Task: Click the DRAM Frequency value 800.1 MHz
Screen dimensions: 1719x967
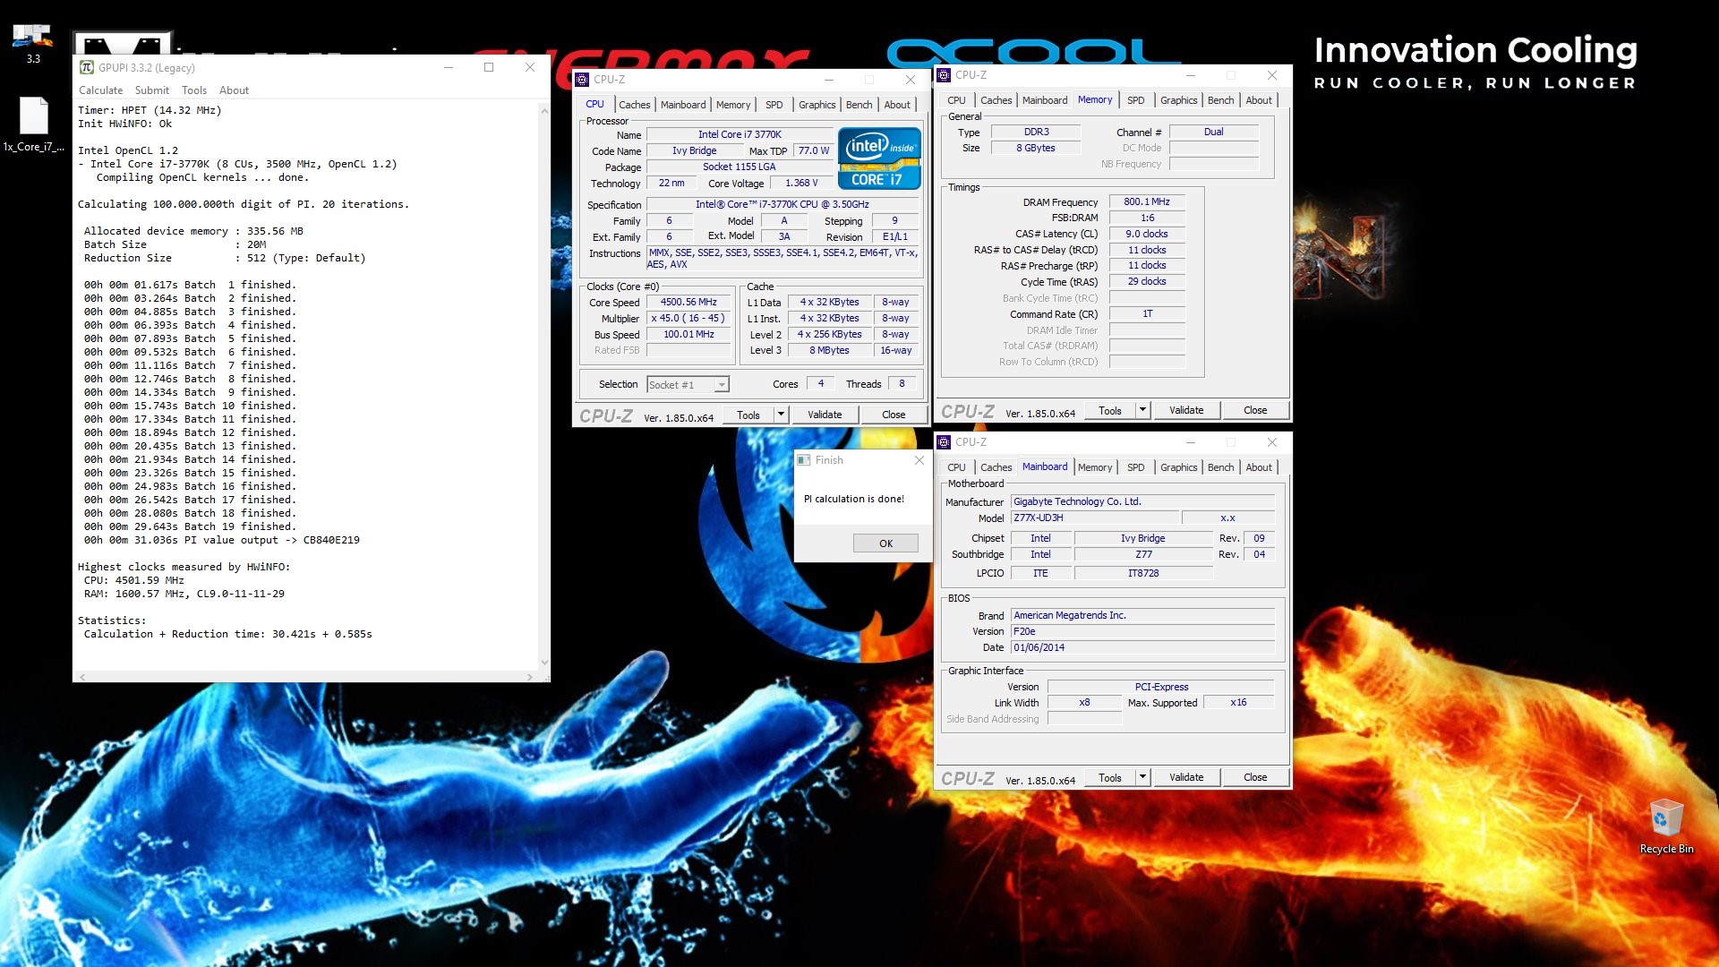Action: (x=1147, y=202)
